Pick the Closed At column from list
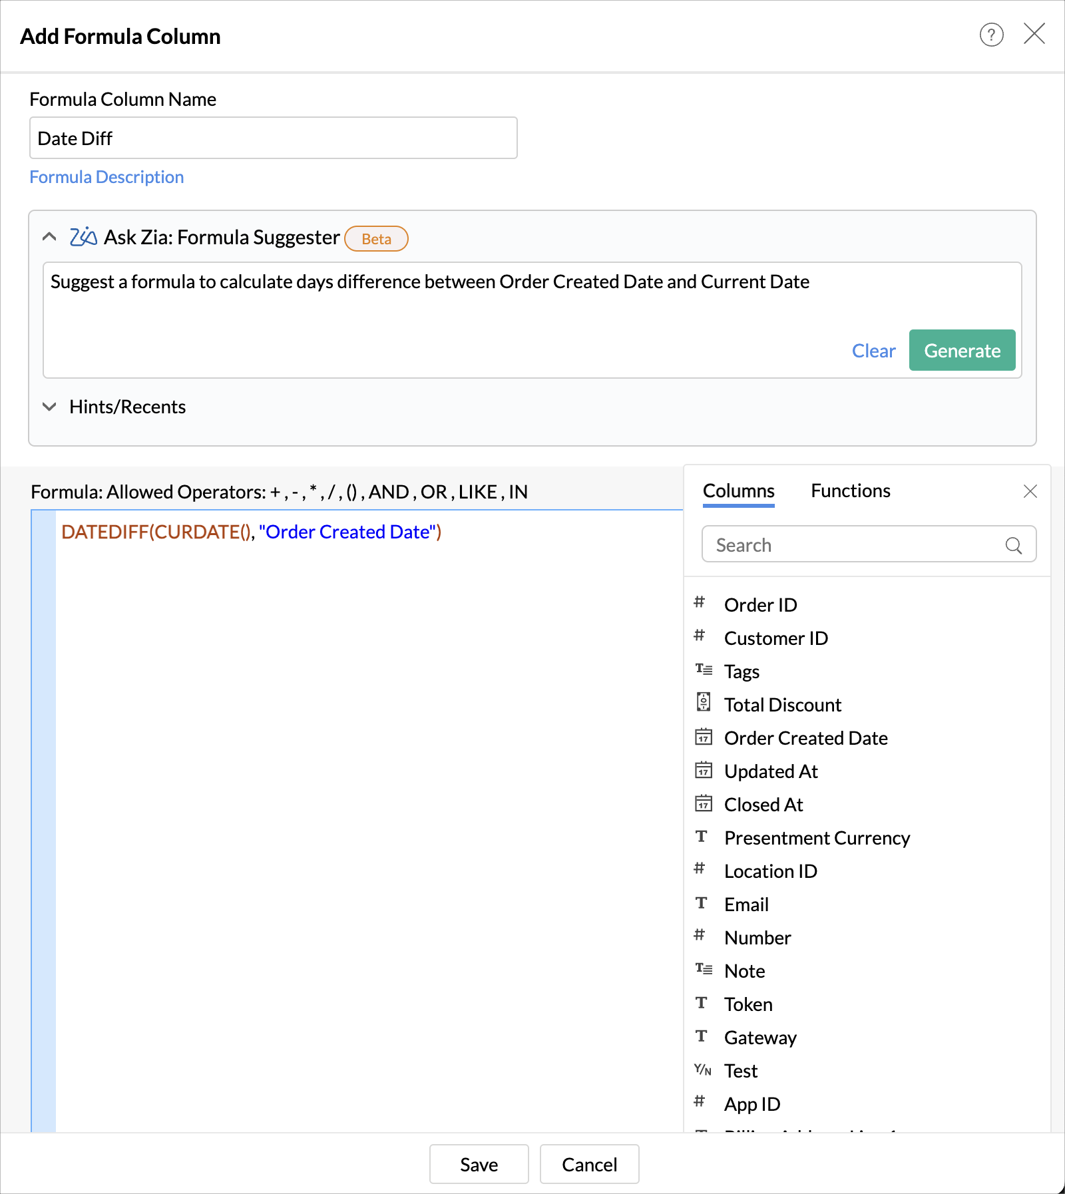 coord(763,805)
